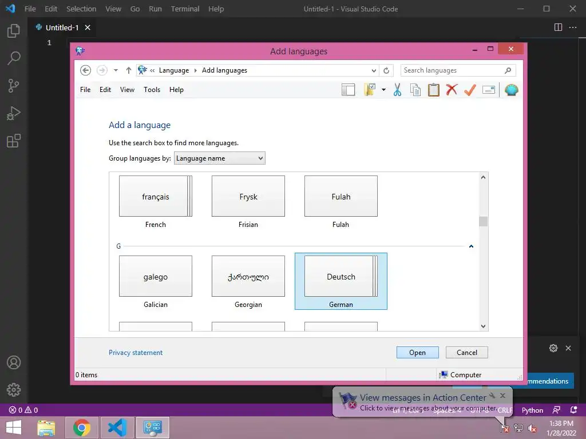Click the language list scrollbar thumb
The image size is (586, 439).
click(483, 221)
